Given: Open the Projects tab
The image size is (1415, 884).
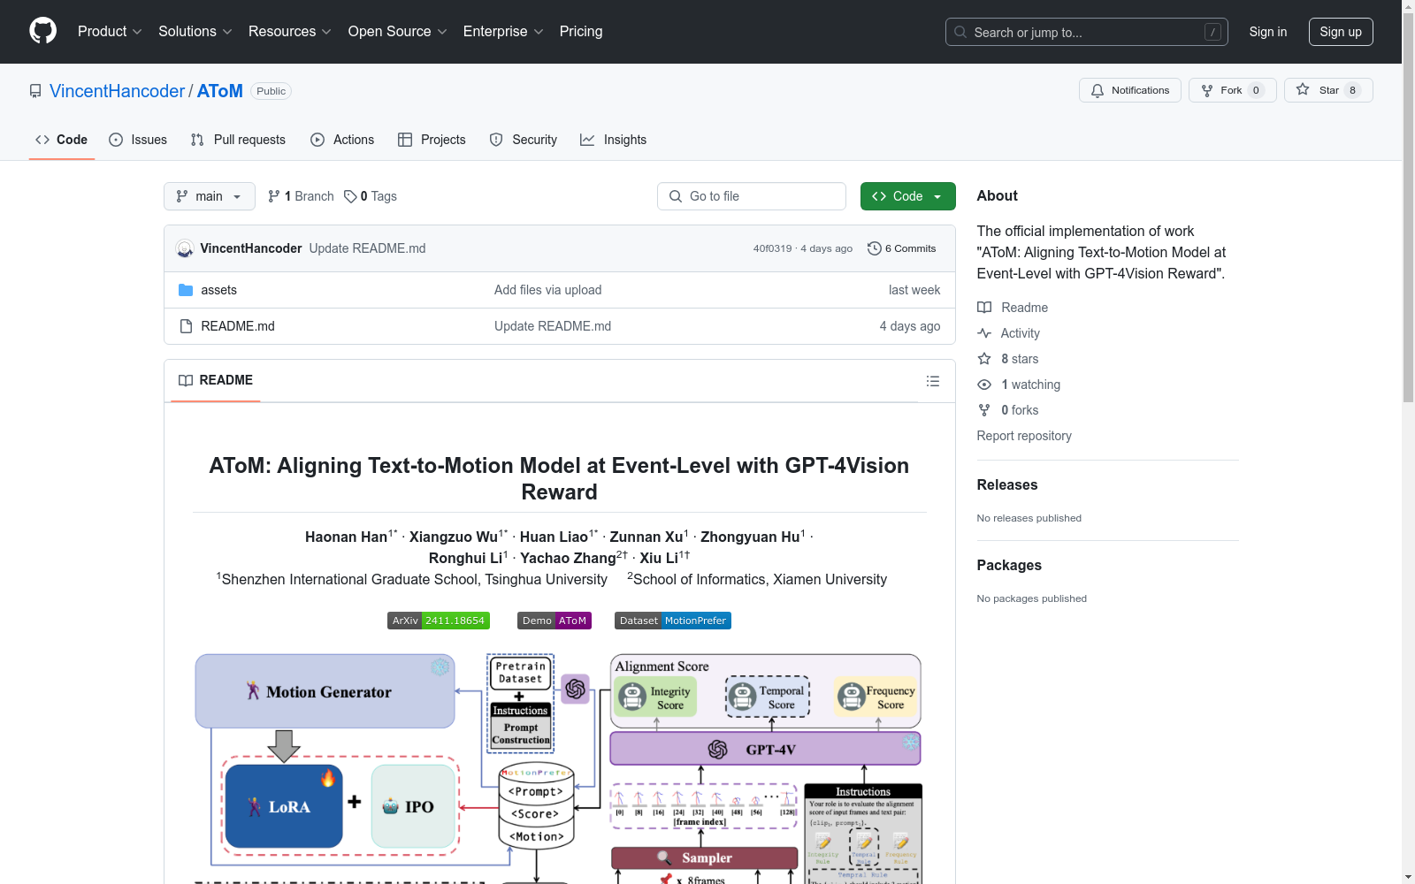Looking at the screenshot, I should point(432,140).
